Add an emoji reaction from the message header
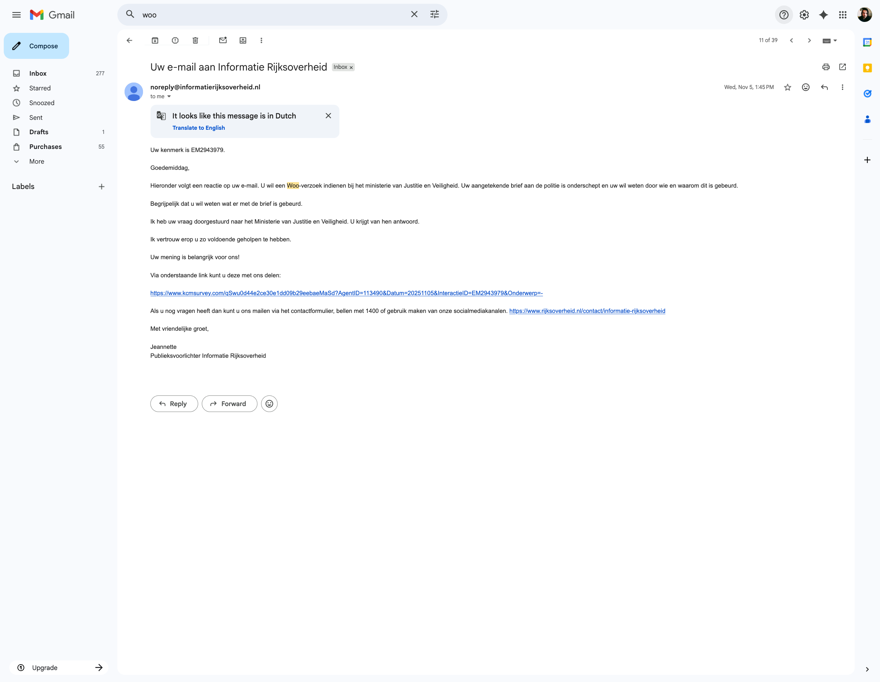 pyautogui.click(x=805, y=87)
